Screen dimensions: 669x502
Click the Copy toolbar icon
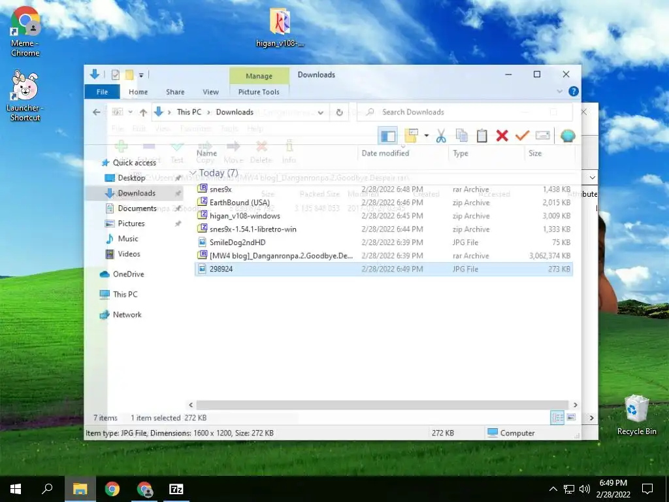462,136
